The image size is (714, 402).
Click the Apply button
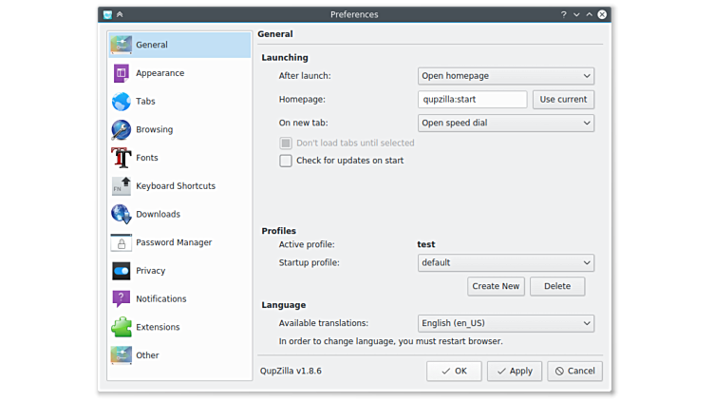coord(514,371)
